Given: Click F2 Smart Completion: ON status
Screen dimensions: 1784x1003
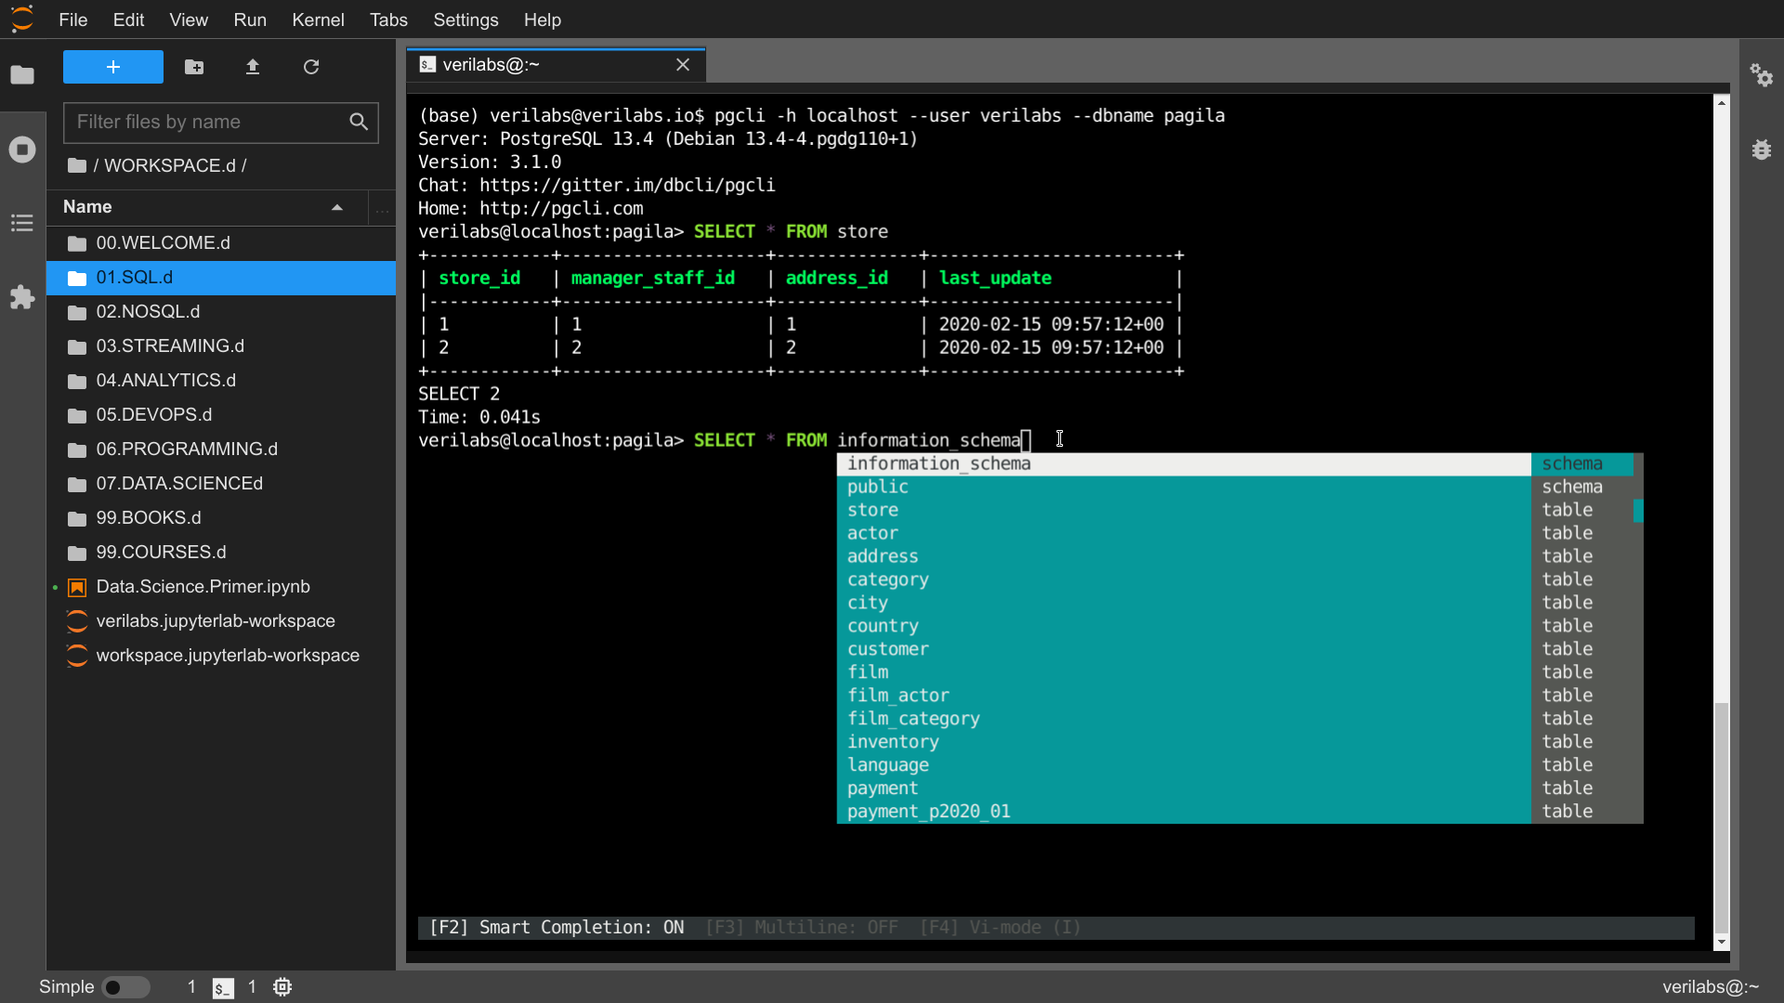Looking at the screenshot, I should coord(557,928).
